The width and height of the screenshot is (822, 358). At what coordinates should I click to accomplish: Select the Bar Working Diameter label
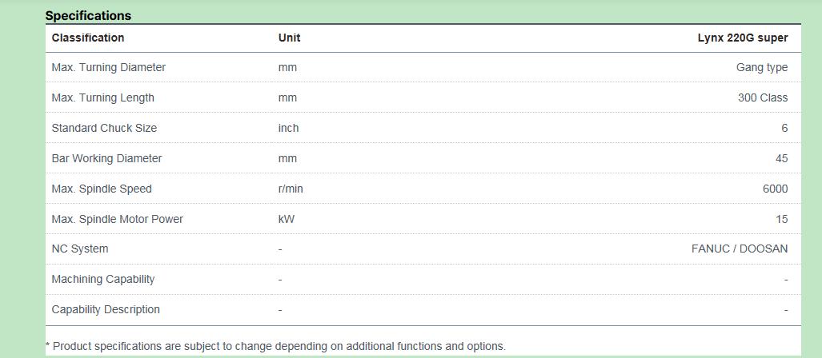coord(106,158)
